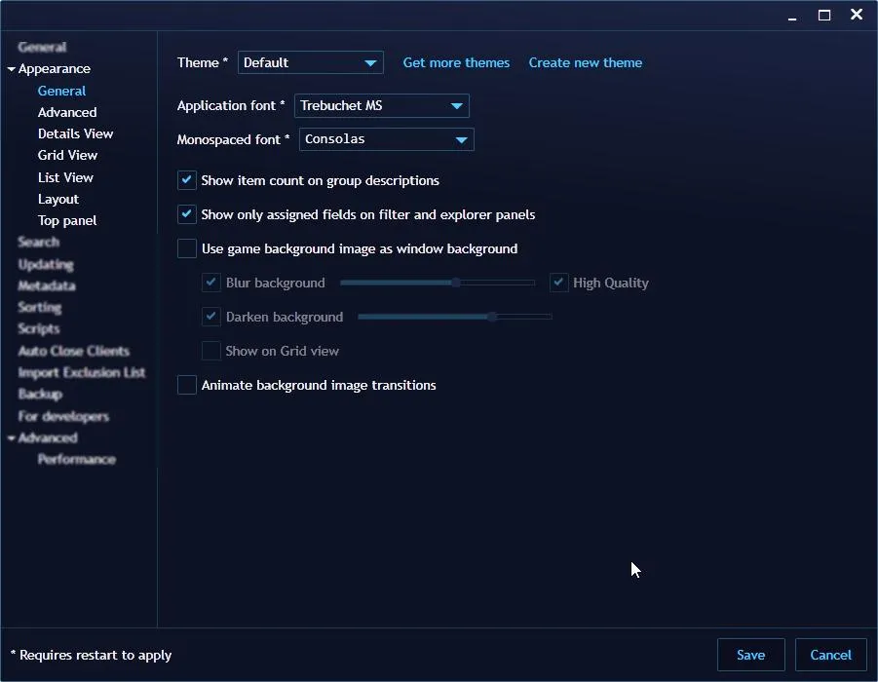The width and height of the screenshot is (878, 682).
Task: Collapse the Advanced section at sidebar bottom
Action: click(x=11, y=437)
